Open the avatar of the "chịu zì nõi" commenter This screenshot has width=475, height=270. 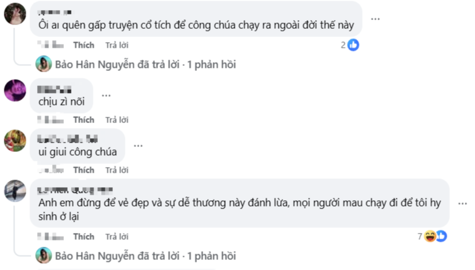(x=15, y=90)
